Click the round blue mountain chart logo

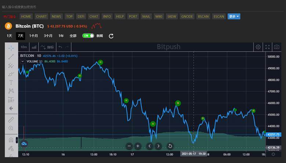coord(24,144)
